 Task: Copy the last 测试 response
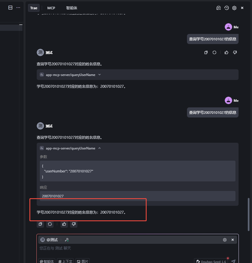pos(40,224)
